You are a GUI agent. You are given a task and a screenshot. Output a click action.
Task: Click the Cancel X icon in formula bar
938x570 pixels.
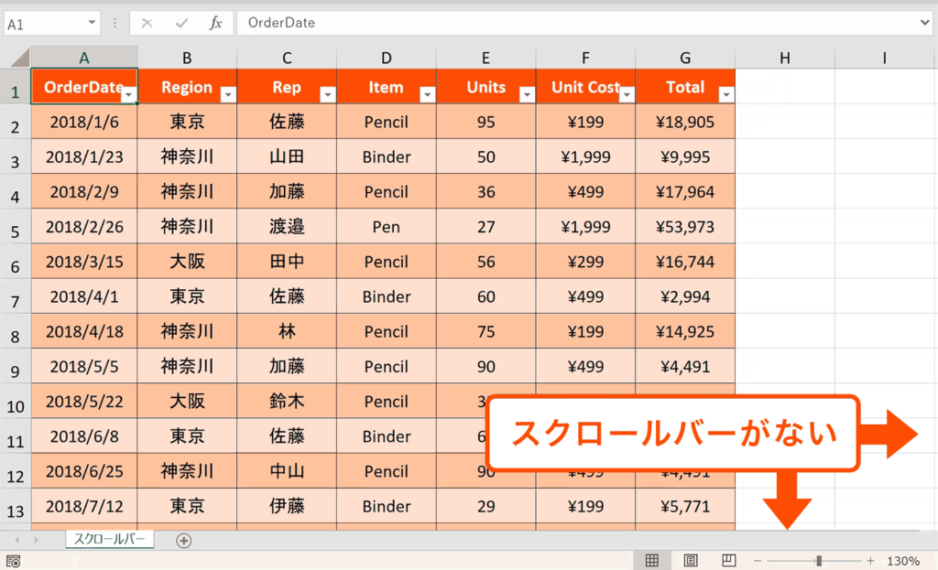pyautogui.click(x=147, y=23)
